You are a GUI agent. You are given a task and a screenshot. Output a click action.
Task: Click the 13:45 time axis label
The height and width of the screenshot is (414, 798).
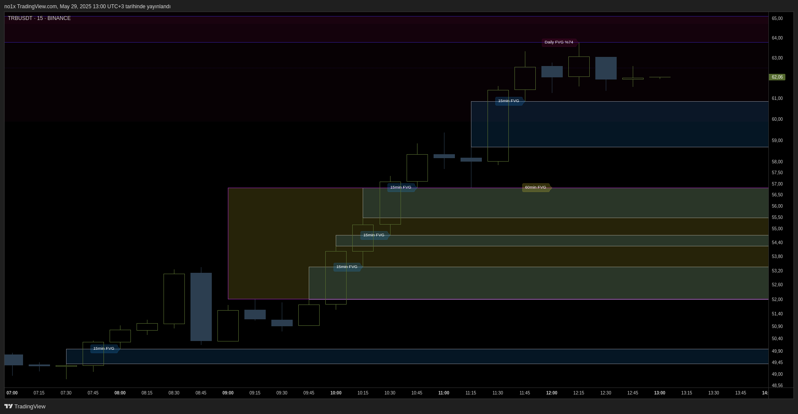tap(741, 393)
